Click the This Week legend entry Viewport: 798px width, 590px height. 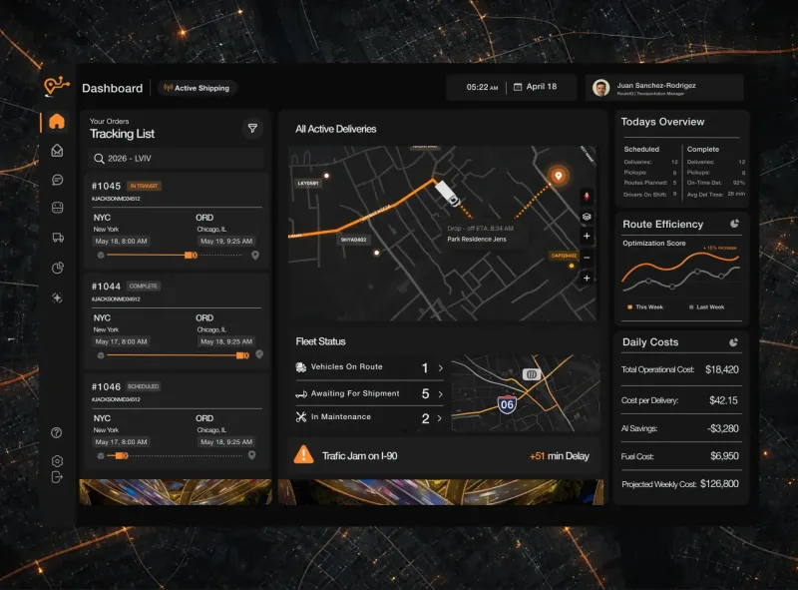point(645,306)
